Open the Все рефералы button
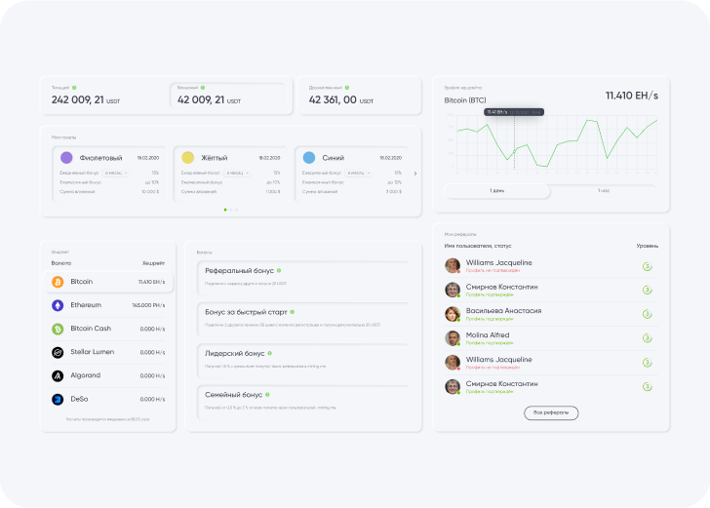Image resolution: width=710 pixels, height=508 pixels. (x=551, y=412)
